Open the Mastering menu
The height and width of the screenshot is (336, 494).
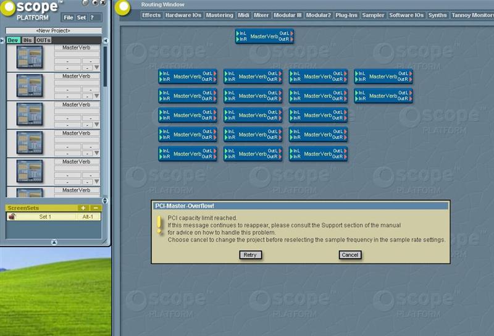(x=220, y=15)
